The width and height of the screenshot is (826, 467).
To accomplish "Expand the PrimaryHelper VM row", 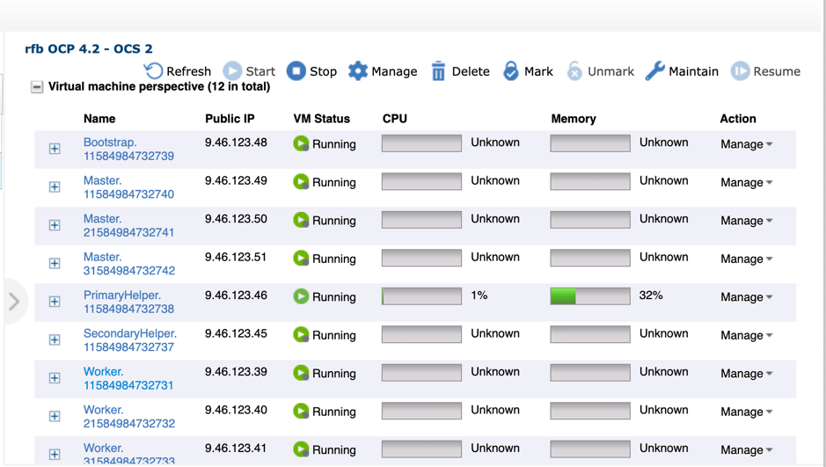I will coord(55,301).
